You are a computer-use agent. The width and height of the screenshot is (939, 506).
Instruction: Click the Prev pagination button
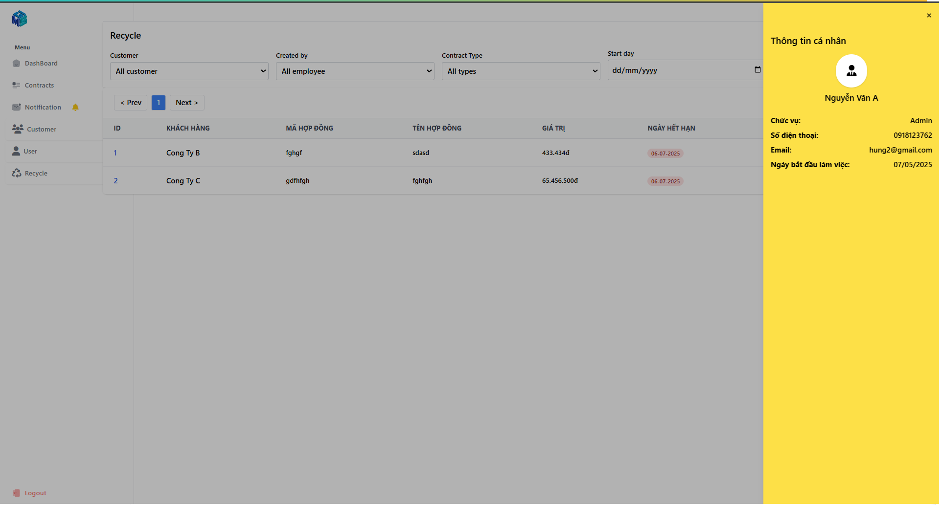pyautogui.click(x=131, y=103)
